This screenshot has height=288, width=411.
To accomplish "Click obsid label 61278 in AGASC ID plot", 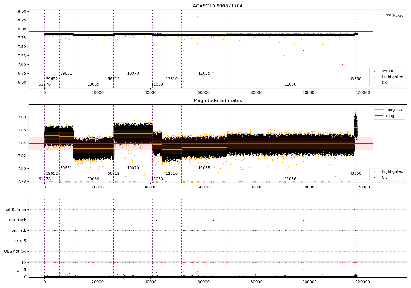I will point(45,84).
